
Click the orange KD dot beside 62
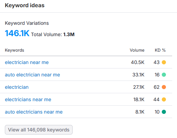pyautogui.click(x=164, y=87)
